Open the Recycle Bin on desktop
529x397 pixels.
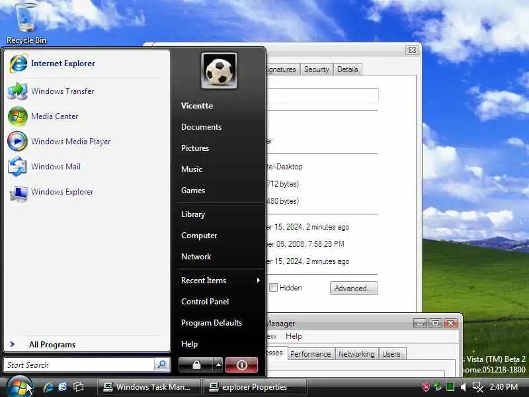(26, 23)
